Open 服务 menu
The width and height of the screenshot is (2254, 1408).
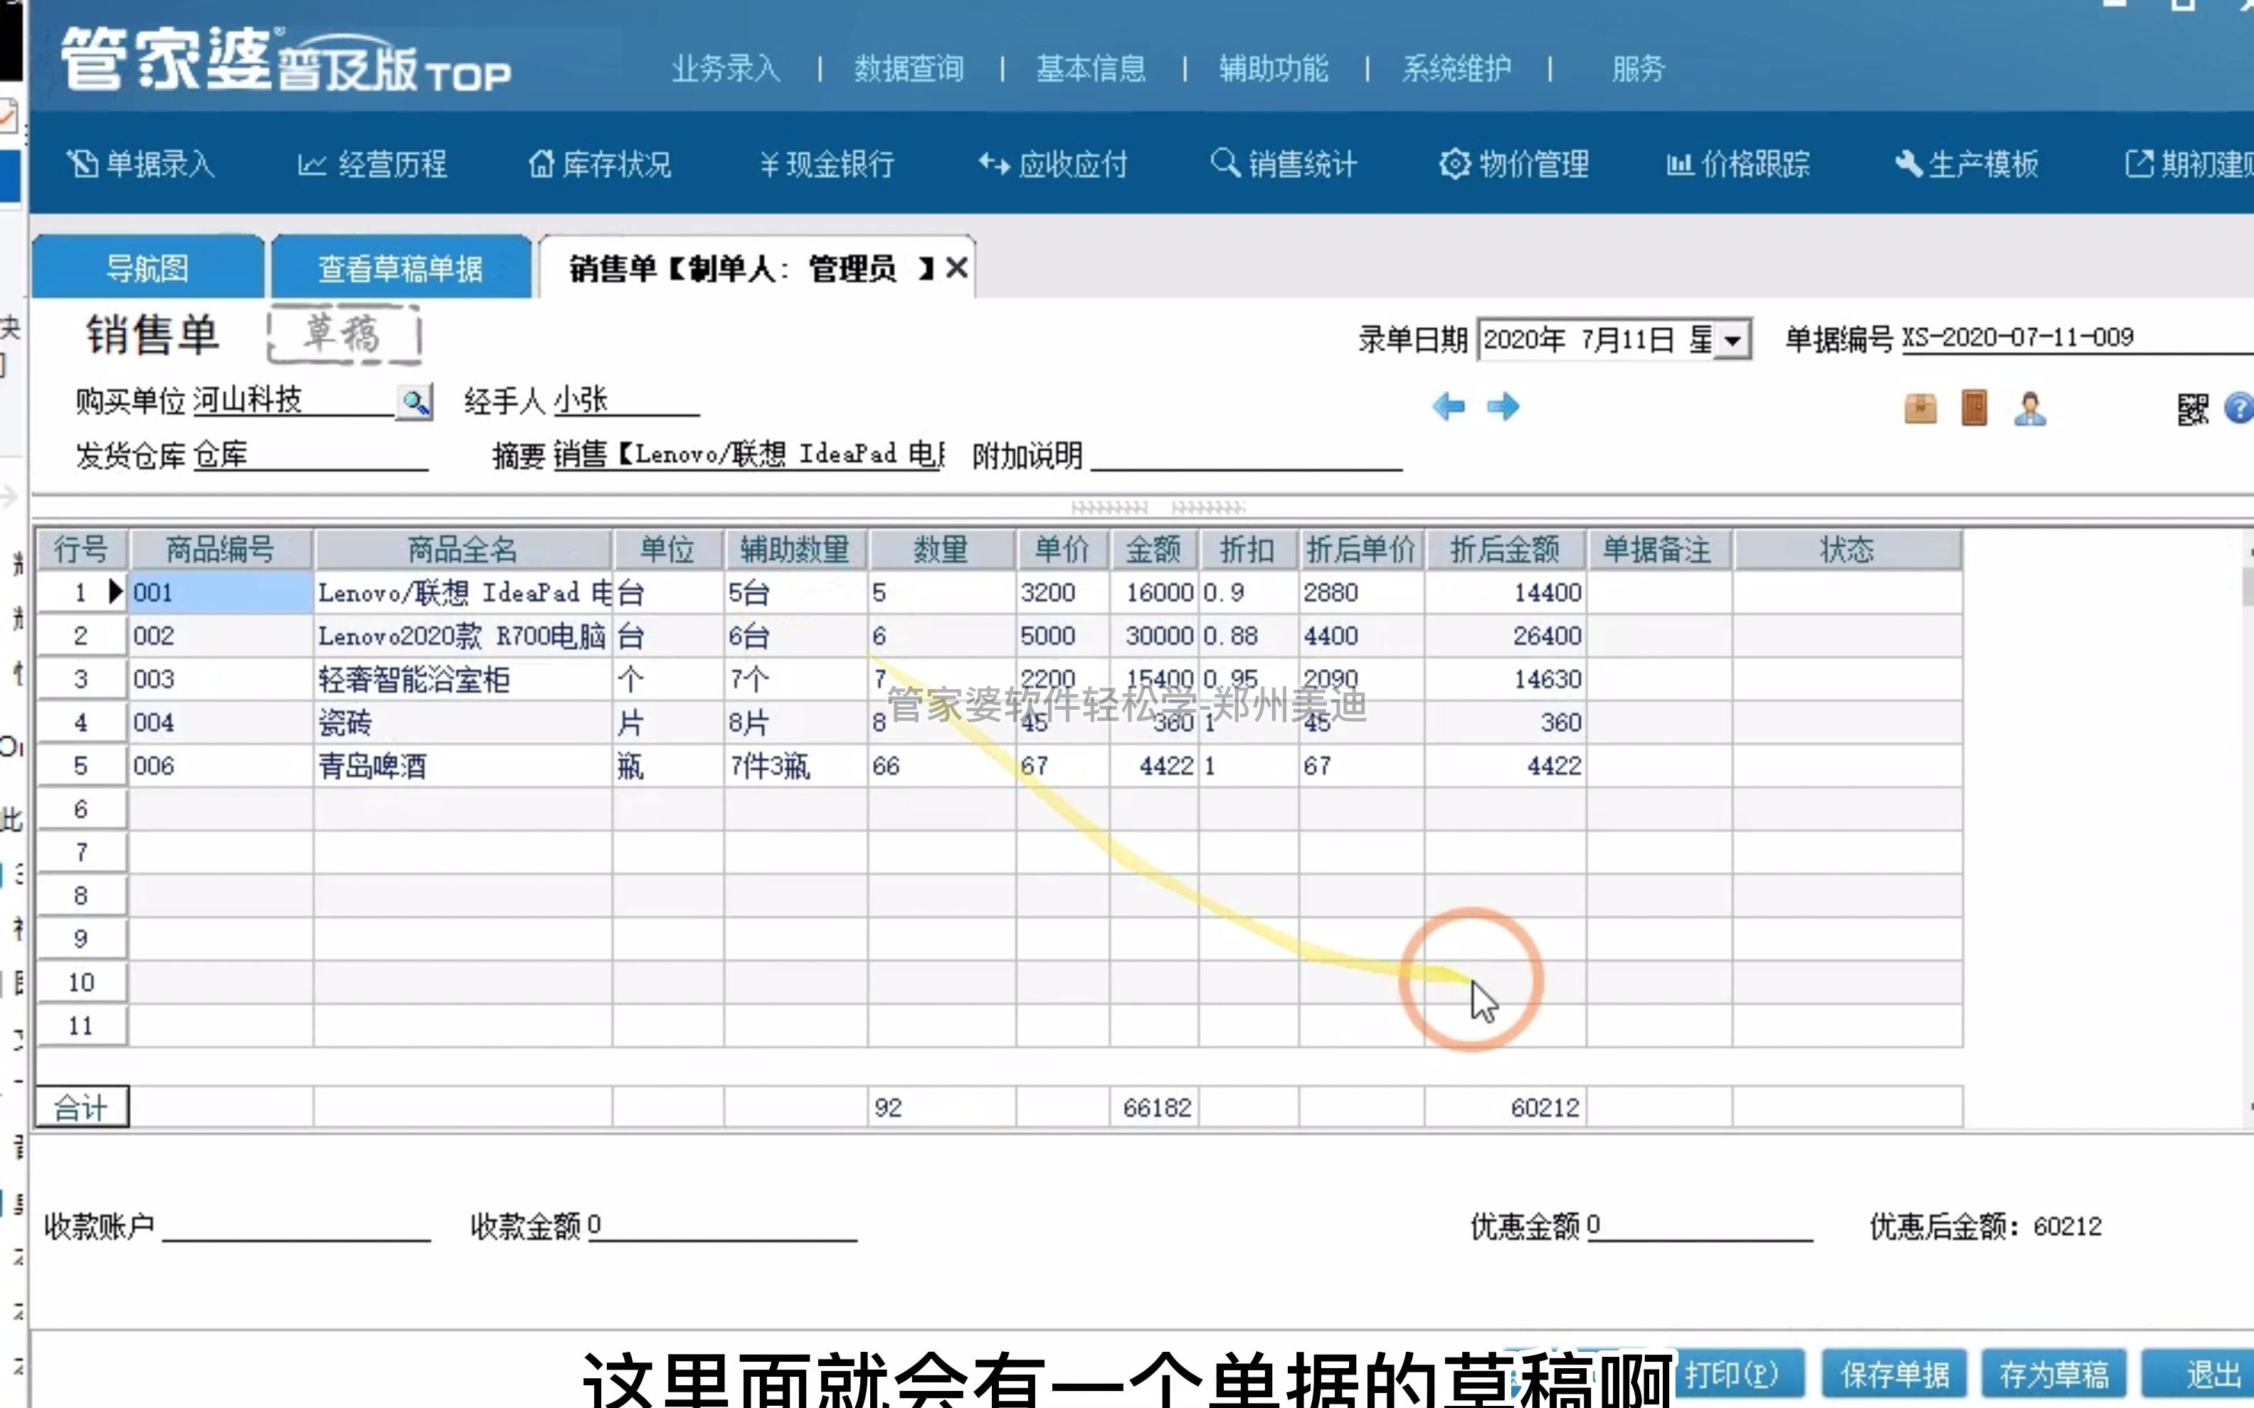tap(1639, 68)
